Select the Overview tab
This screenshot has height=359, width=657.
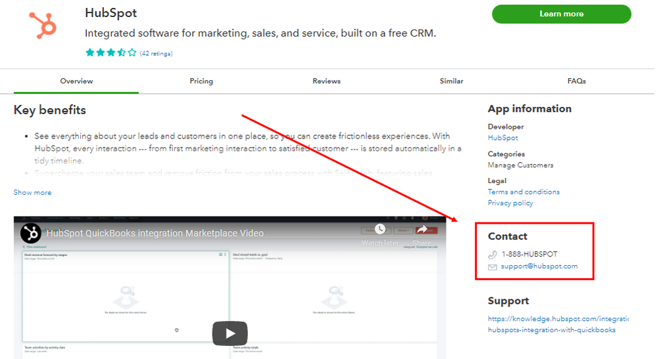pos(76,81)
